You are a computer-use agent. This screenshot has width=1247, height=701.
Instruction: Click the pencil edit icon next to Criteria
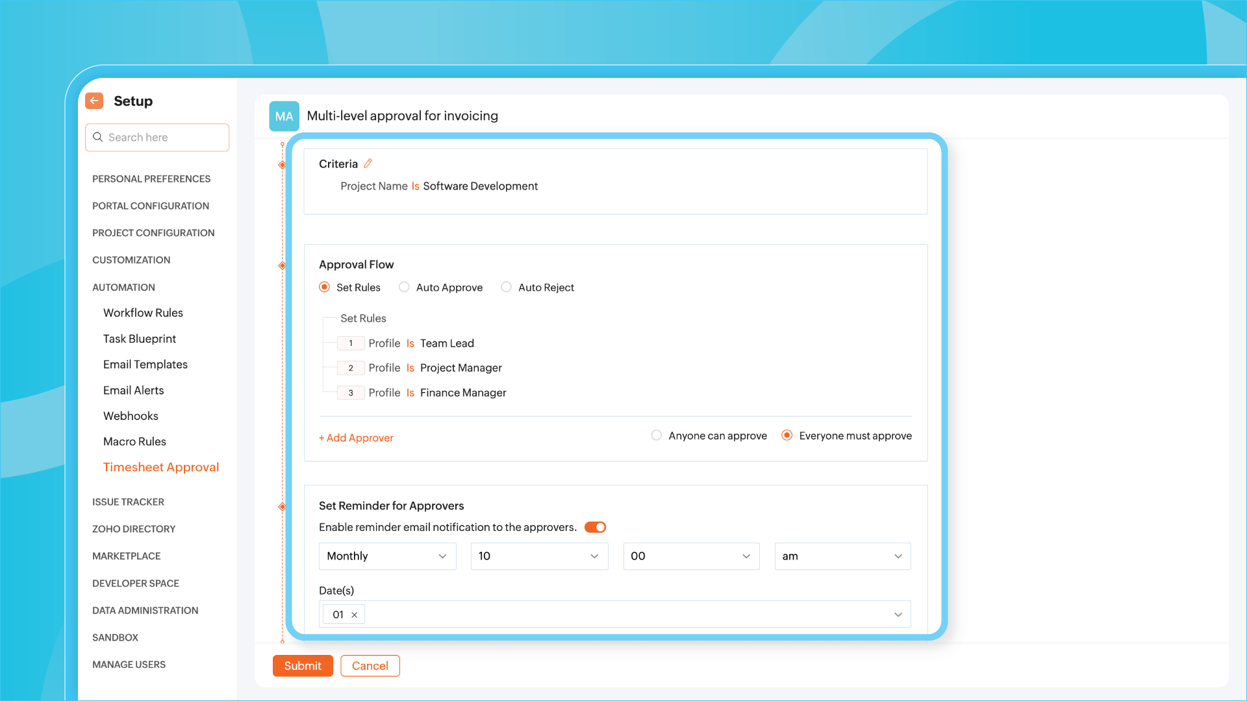click(368, 164)
